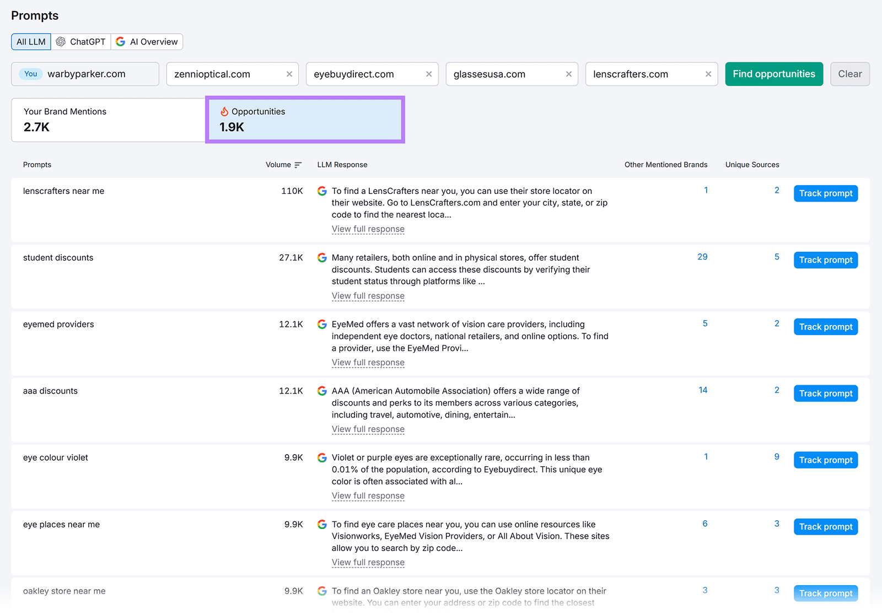Open the Your Brand Mentions card
This screenshot has height=615, width=882.
pyautogui.click(x=108, y=120)
